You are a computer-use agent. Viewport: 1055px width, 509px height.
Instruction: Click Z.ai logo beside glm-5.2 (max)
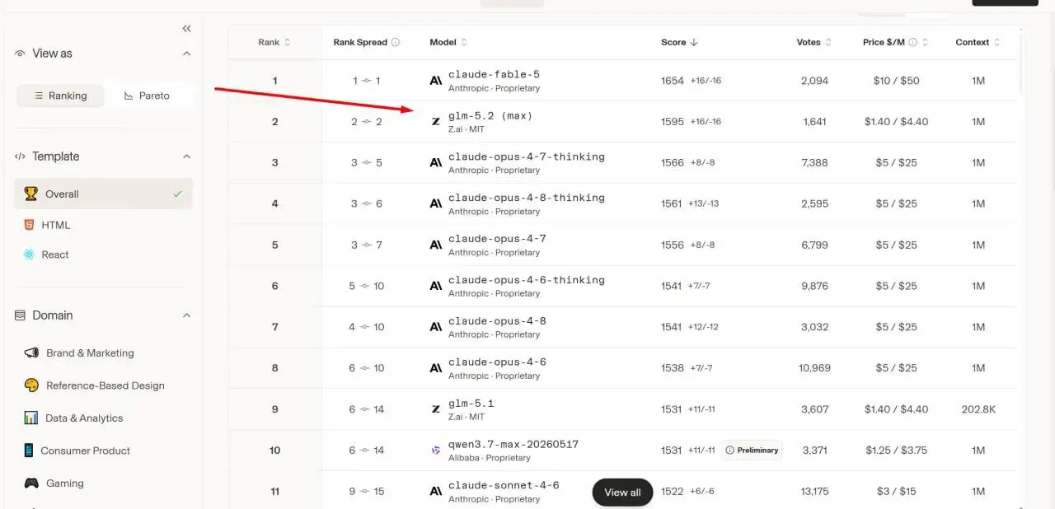point(436,122)
